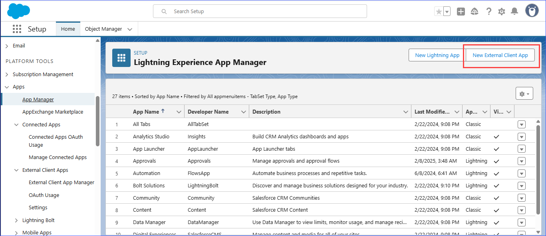Screen dimensions: 546x236
Task: Open the Setup gear menu in header
Action: 502,12
